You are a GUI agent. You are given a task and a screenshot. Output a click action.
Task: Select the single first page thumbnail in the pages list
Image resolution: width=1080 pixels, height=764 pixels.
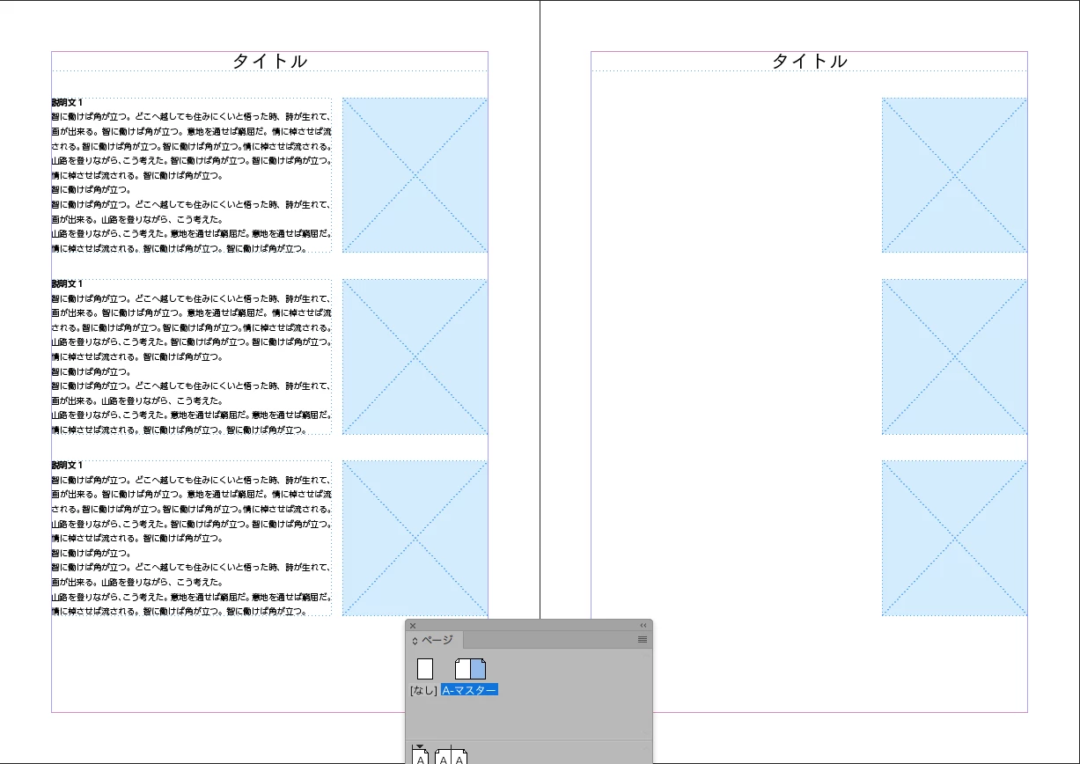(421, 757)
